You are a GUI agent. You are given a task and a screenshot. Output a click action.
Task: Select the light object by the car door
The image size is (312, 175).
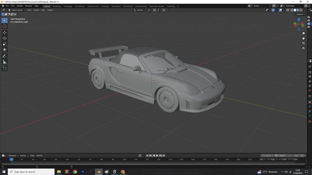point(153,80)
